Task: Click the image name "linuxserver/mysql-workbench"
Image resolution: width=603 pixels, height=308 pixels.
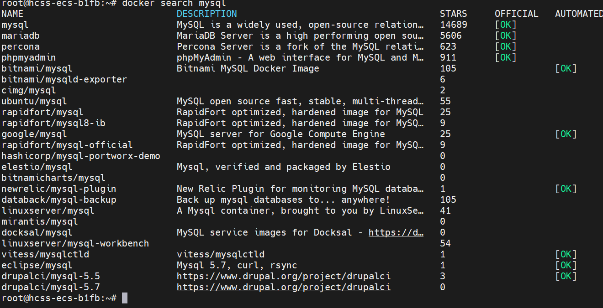Action: (x=75, y=244)
